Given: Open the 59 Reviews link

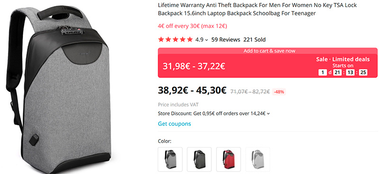Looking at the screenshot, I should pyautogui.click(x=226, y=40).
